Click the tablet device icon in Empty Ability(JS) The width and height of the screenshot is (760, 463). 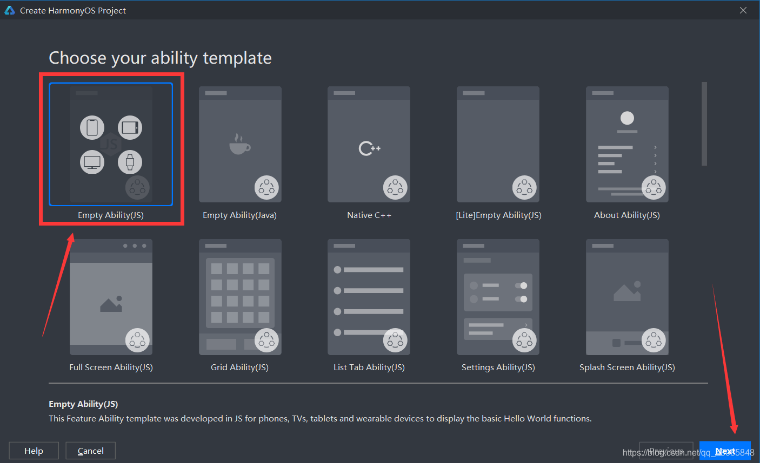click(x=130, y=127)
